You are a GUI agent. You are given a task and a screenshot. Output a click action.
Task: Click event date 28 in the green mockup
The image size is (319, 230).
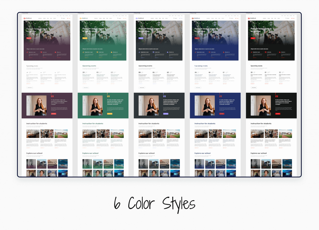tap(83, 72)
